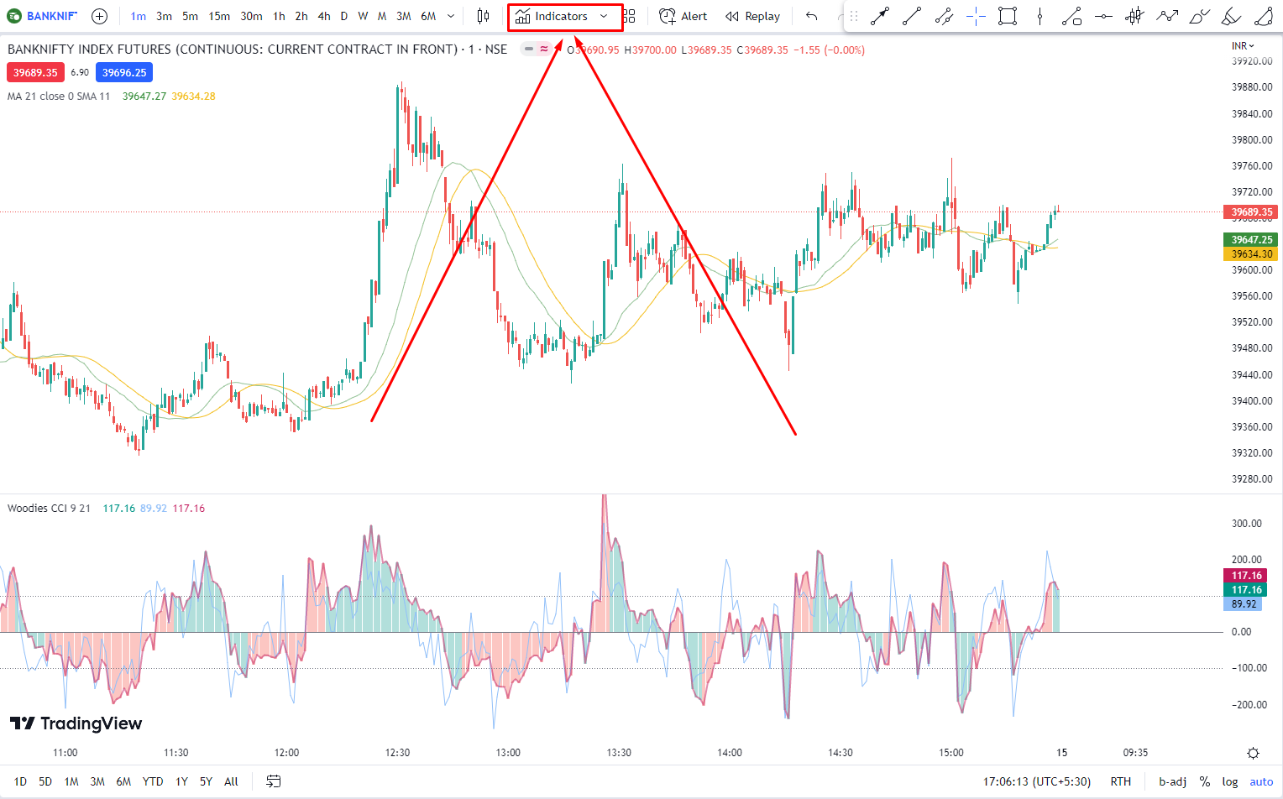Click the multi-chart layout icon
This screenshot has width=1283, height=799.
[628, 15]
